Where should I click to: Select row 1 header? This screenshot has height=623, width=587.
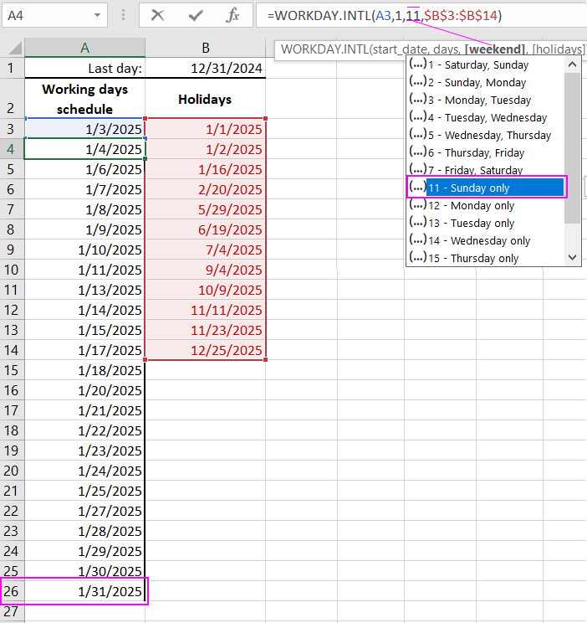(12, 69)
